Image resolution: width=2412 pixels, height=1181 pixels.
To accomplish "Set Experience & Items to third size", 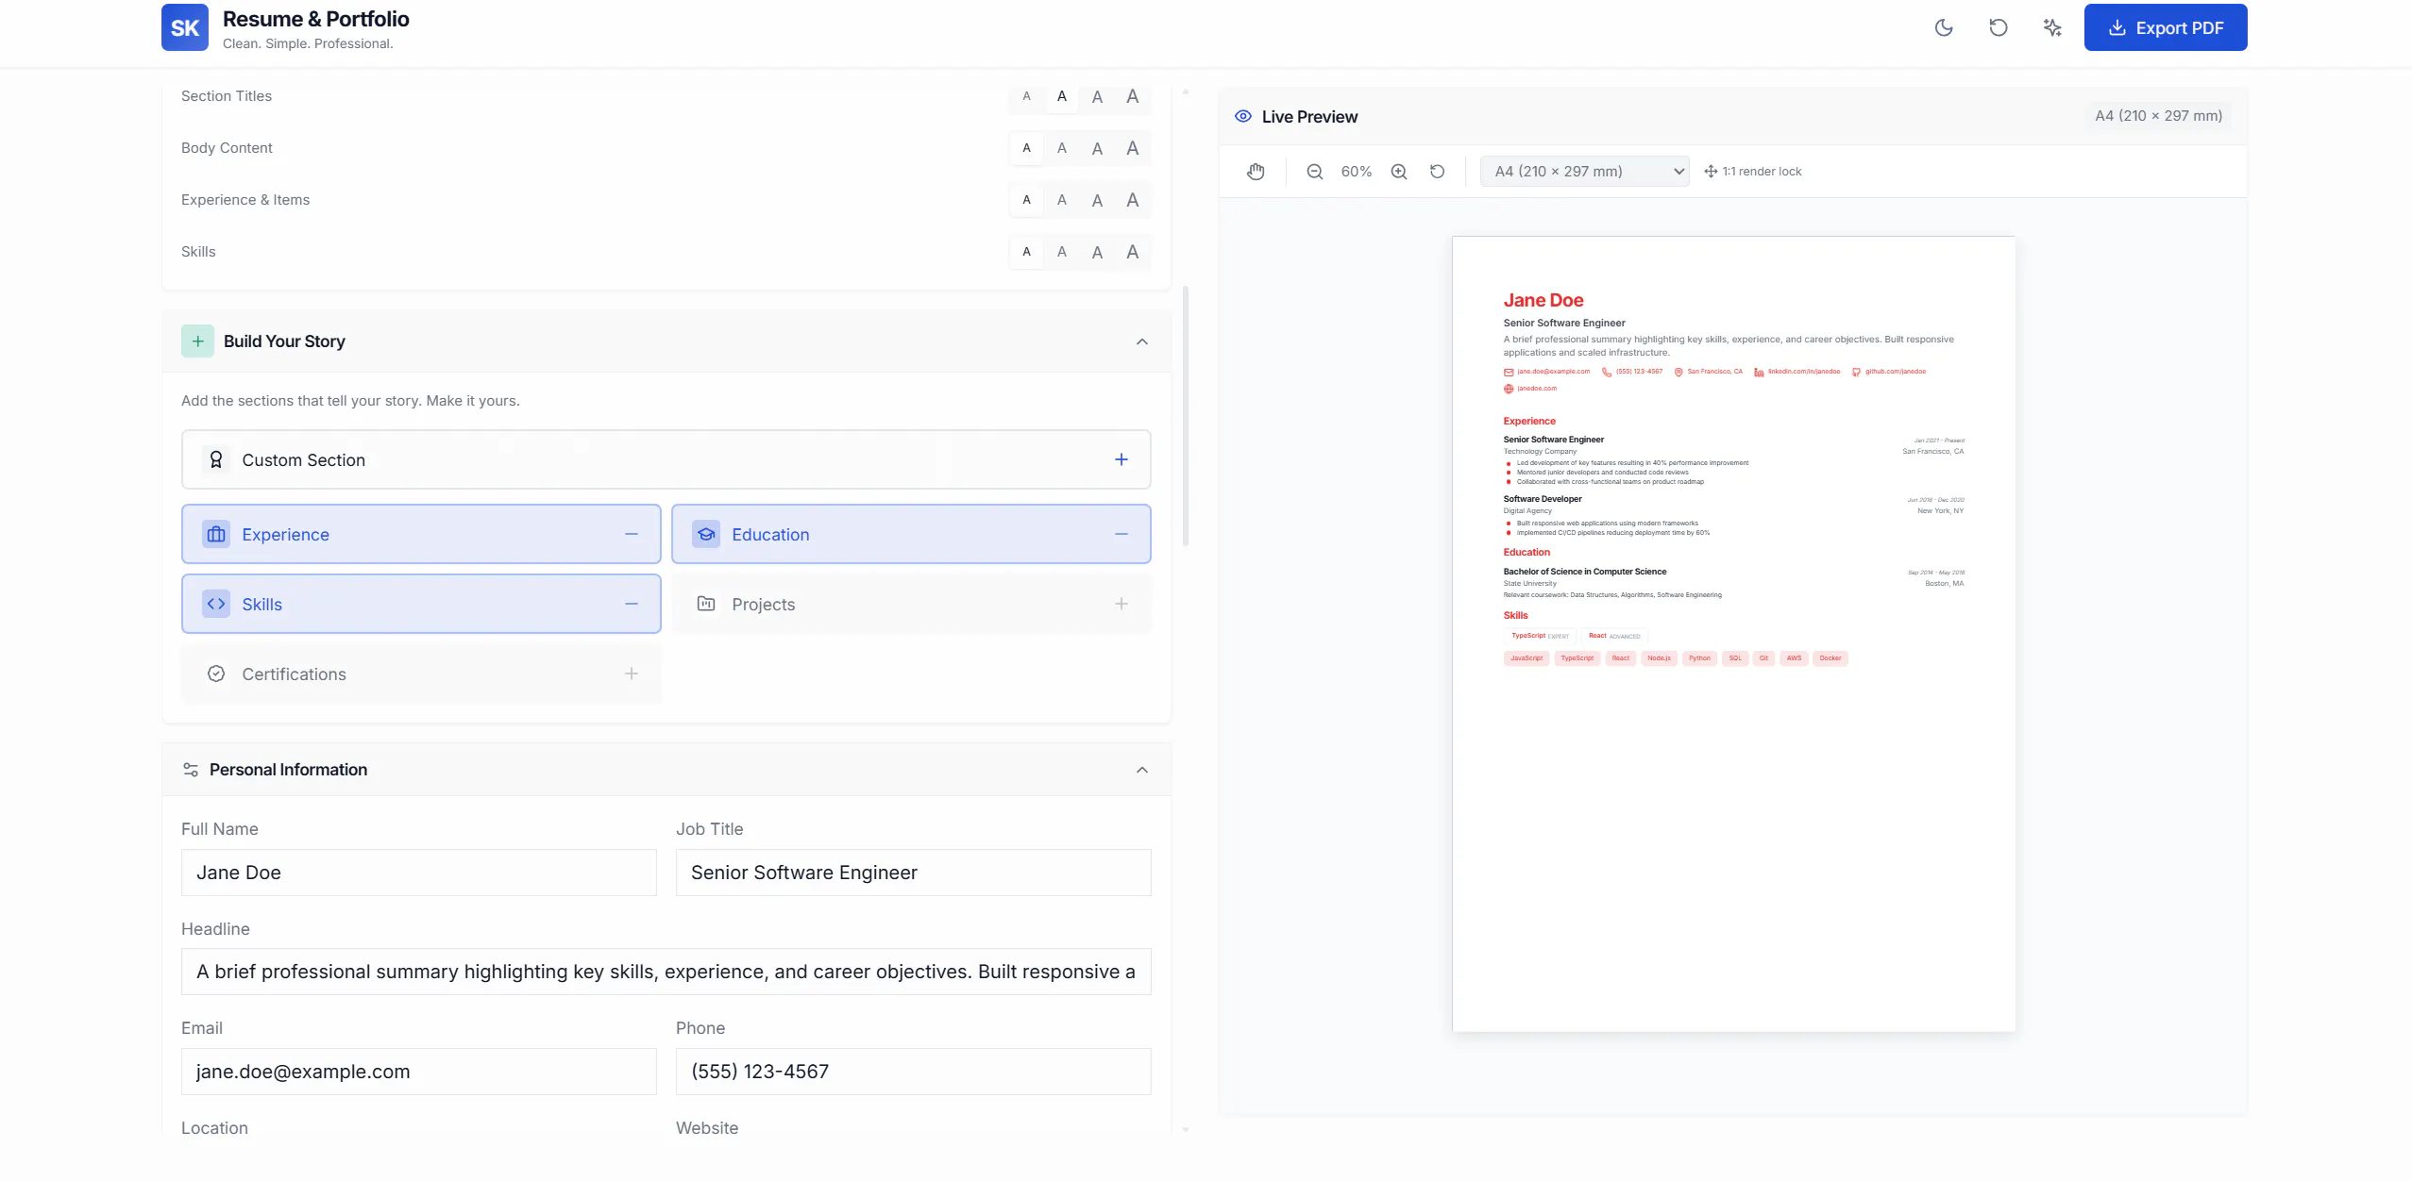I will point(1097,200).
